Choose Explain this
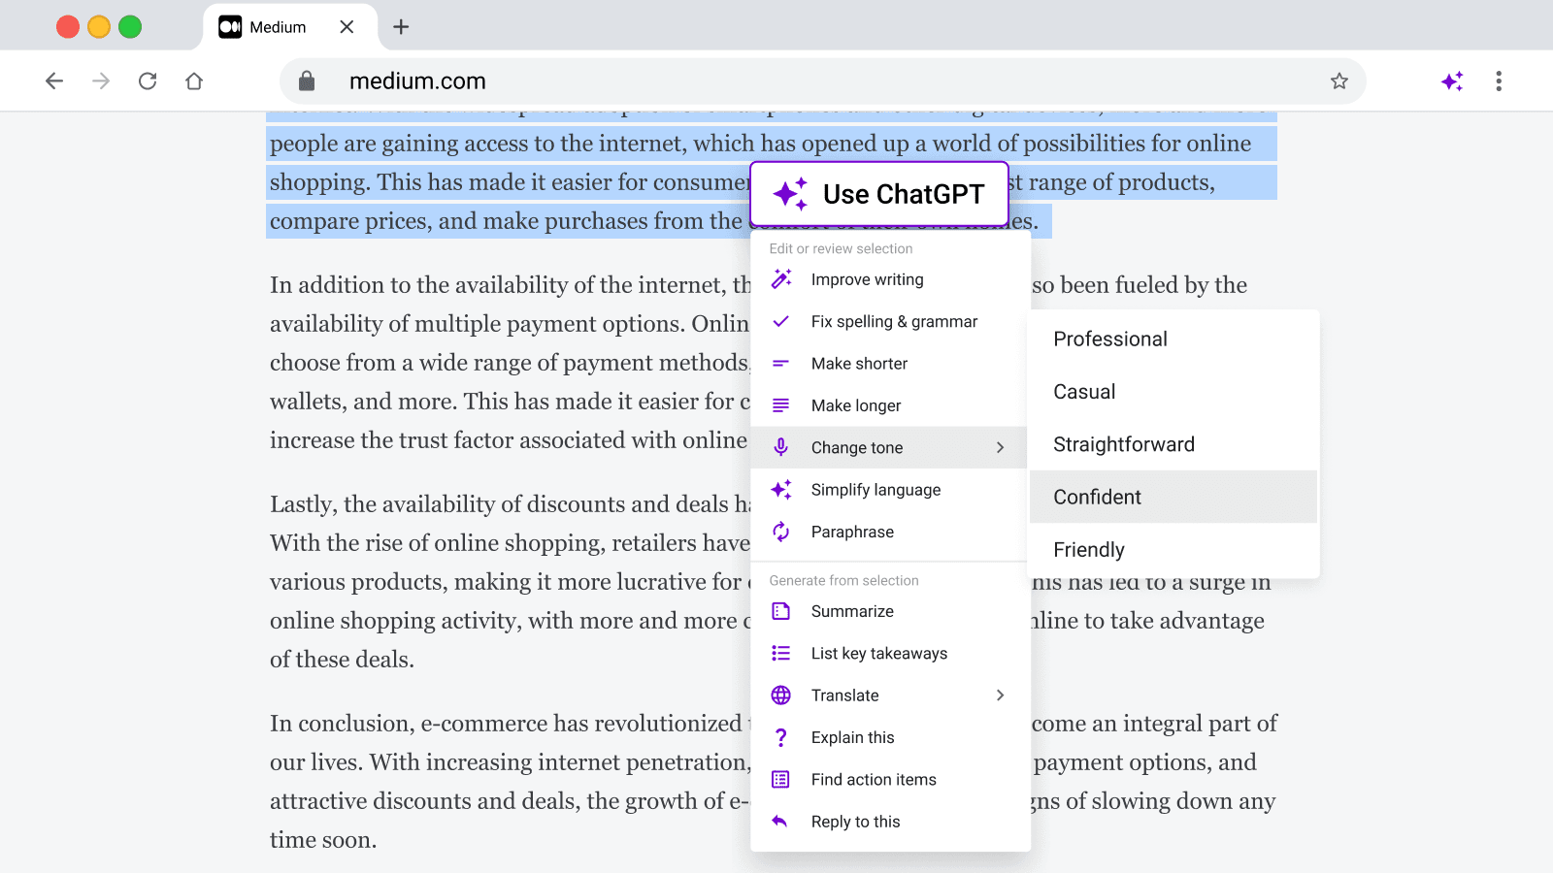Viewport: 1553px width, 873px height. point(890,738)
